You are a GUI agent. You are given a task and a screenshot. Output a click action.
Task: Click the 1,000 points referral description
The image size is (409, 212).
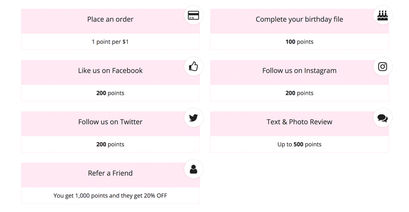110,196
